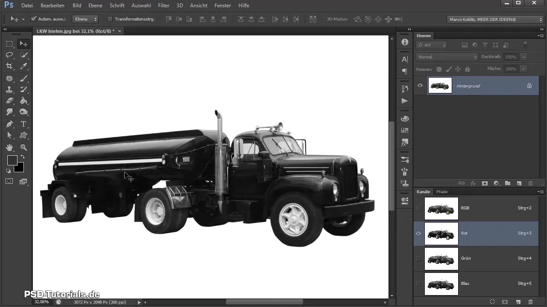
Task: Open the Bearbeiten menu
Action: point(53,6)
